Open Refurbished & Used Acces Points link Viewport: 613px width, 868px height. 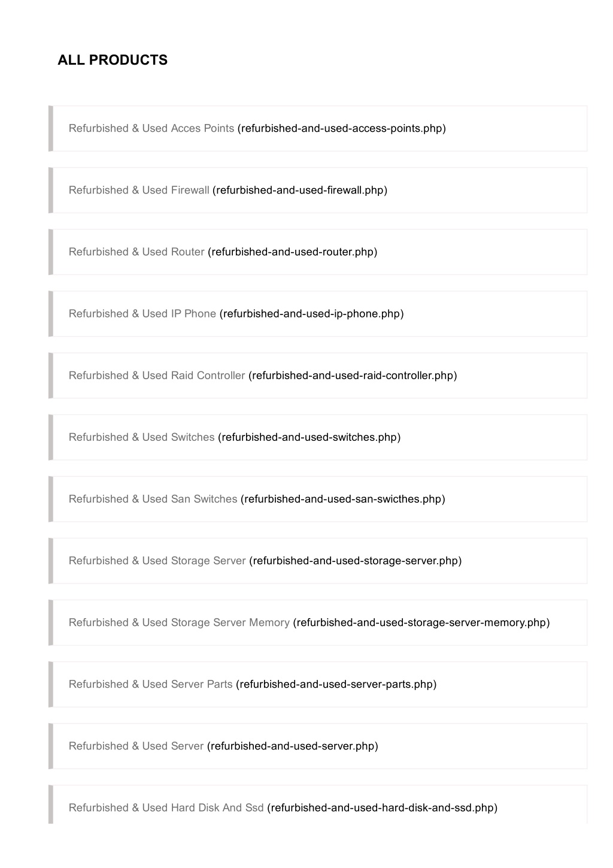(151, 128)
